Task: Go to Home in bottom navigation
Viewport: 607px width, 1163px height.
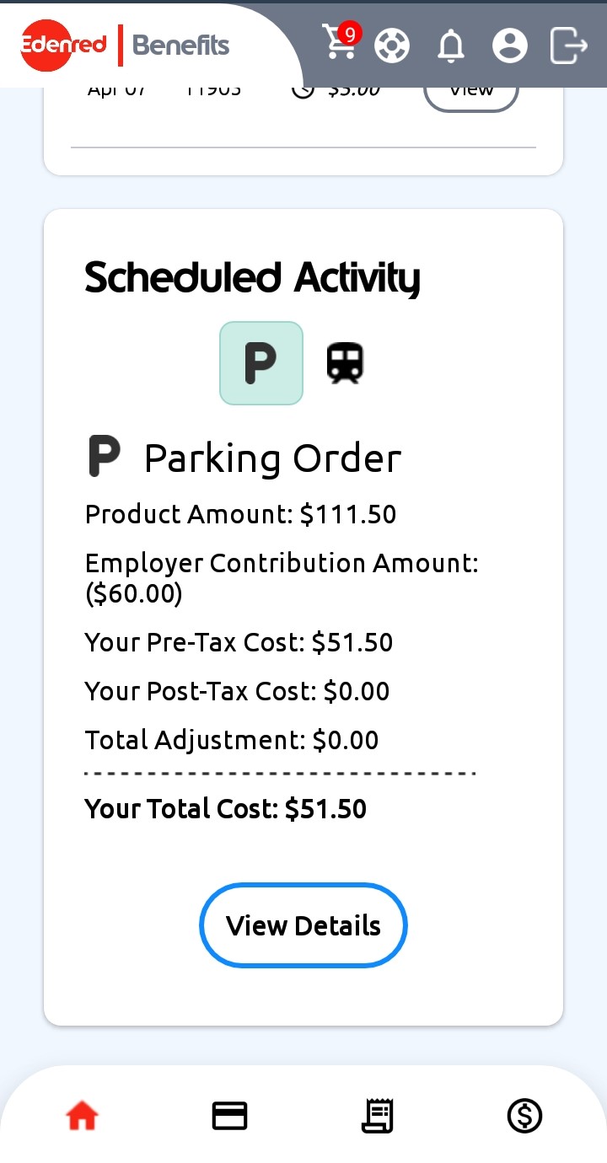Action: [82, 1117]
